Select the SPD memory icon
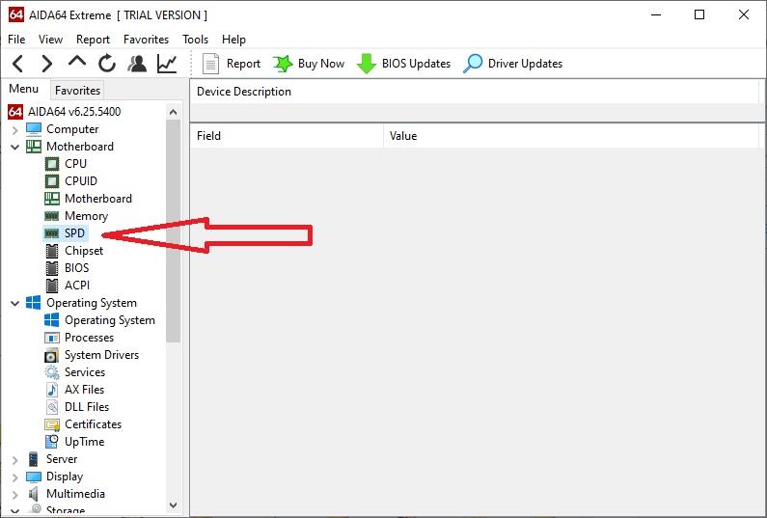The height and width of the screenshot is (518, 767). 52,233
